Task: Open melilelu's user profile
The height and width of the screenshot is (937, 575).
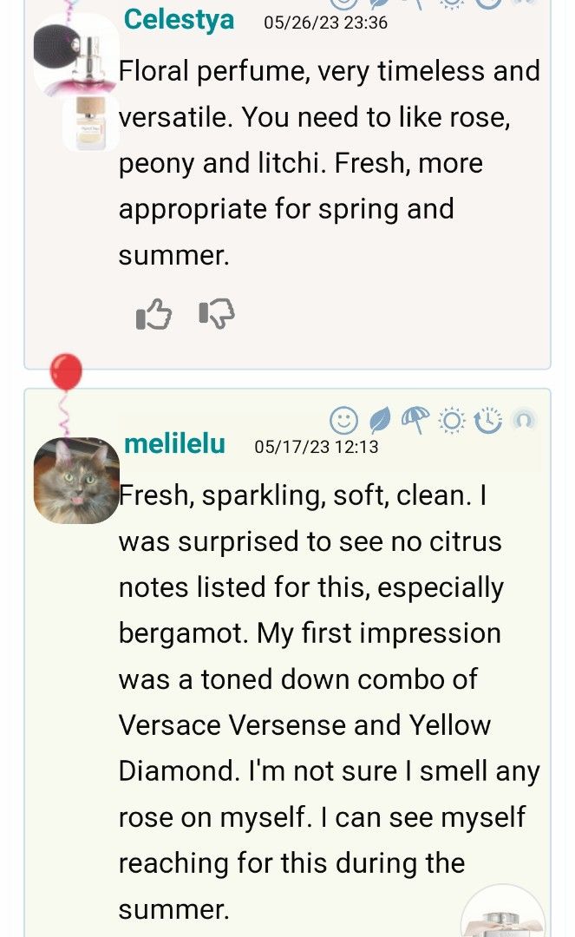Action: click(174, 444)
